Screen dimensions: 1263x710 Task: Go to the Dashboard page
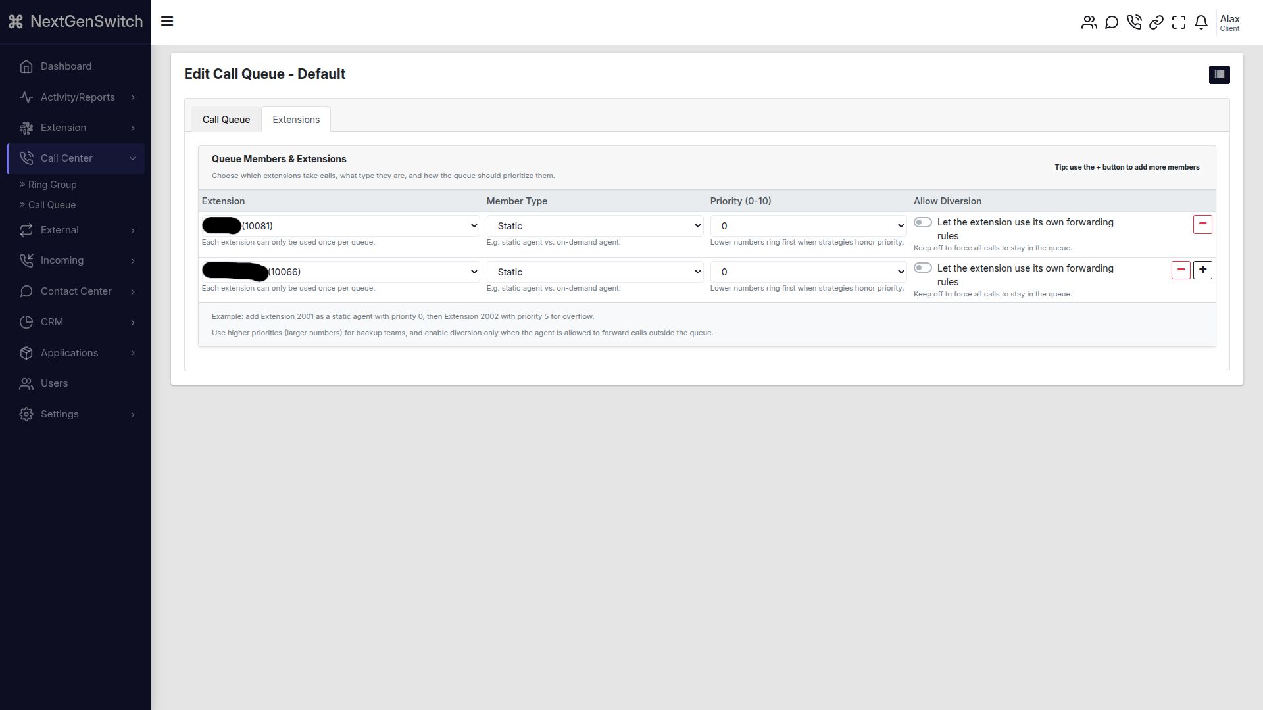(66, 66)
